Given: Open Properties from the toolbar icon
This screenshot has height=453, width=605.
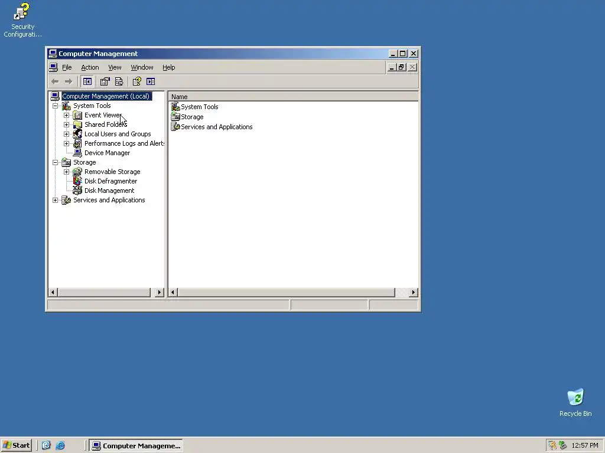Looking at the screenshot, I should click(x=105, y=81).
